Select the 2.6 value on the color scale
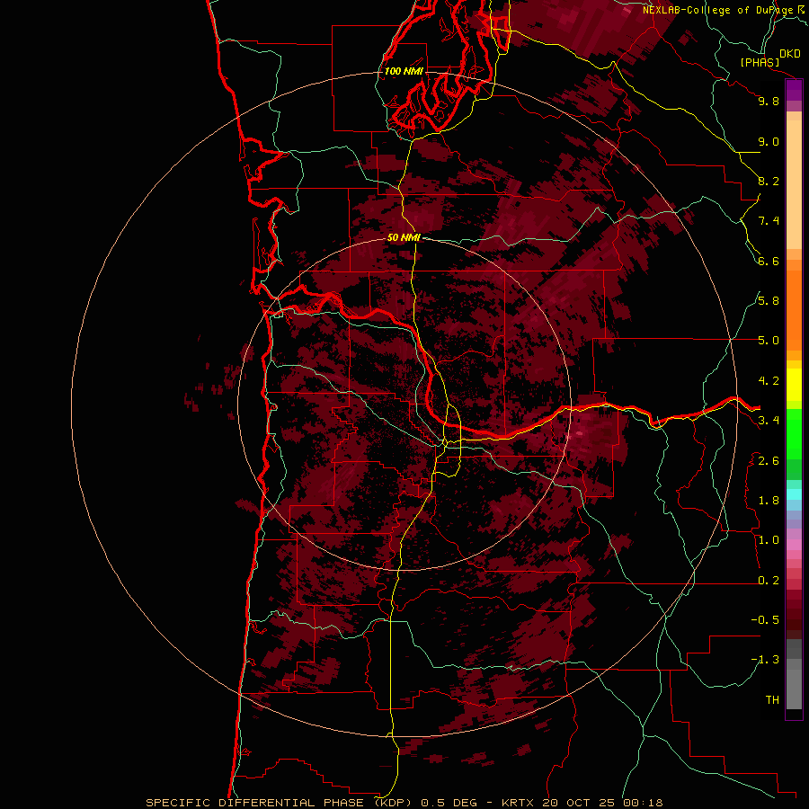 click(769, 461)
